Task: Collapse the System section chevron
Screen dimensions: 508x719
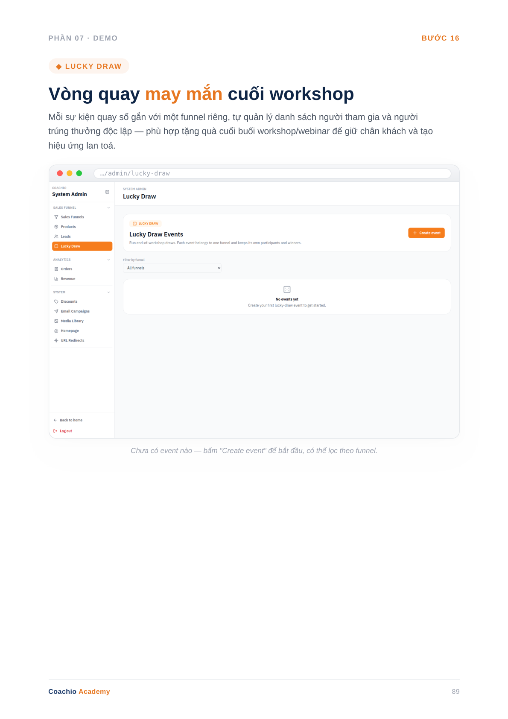Action: click(108, 292)
